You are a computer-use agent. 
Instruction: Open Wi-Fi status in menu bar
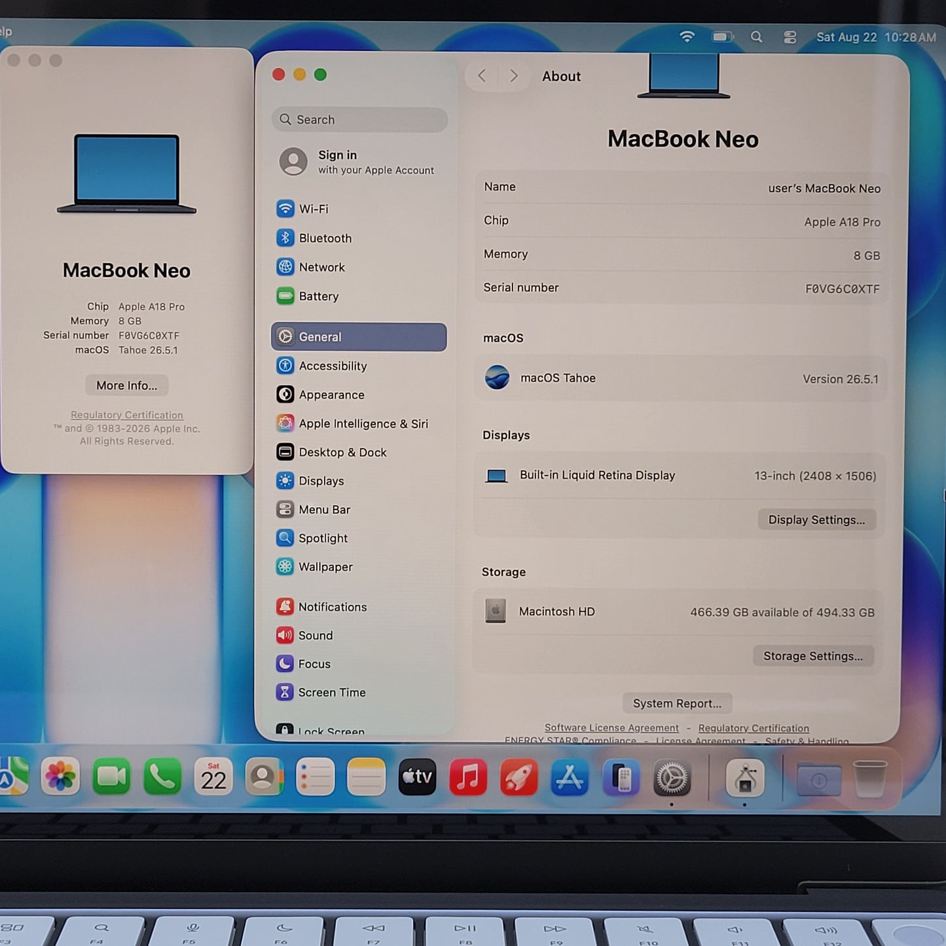coord(687,37)
